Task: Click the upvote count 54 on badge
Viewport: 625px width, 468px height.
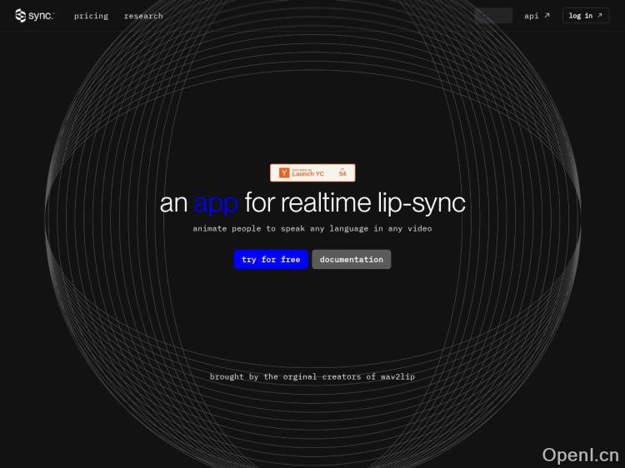Action: click(342, 172)
